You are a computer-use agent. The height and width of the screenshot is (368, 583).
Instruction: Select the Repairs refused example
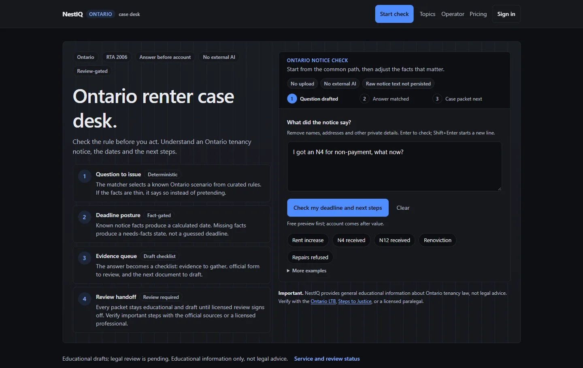310,257
